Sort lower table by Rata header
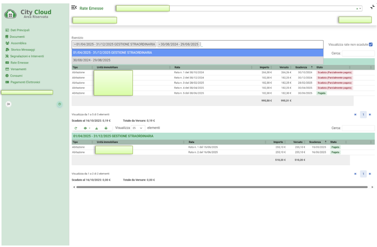 pyautogui.click(x=227, y=142)
